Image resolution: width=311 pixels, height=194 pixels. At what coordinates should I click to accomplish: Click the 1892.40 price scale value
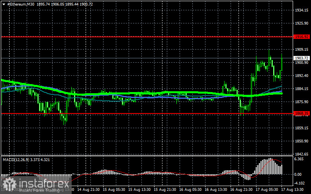(x=302, y=76)
